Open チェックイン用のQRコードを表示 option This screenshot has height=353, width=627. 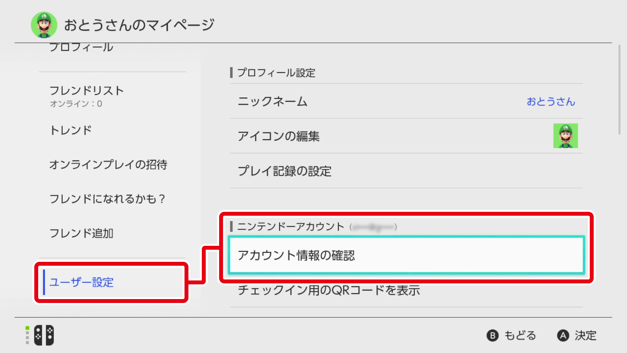[406, 291]
